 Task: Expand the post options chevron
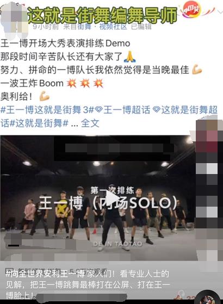pos(220,12)
